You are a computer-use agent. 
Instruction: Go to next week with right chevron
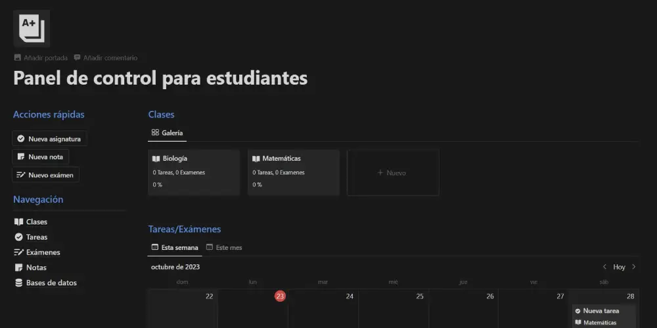(633, 267)
